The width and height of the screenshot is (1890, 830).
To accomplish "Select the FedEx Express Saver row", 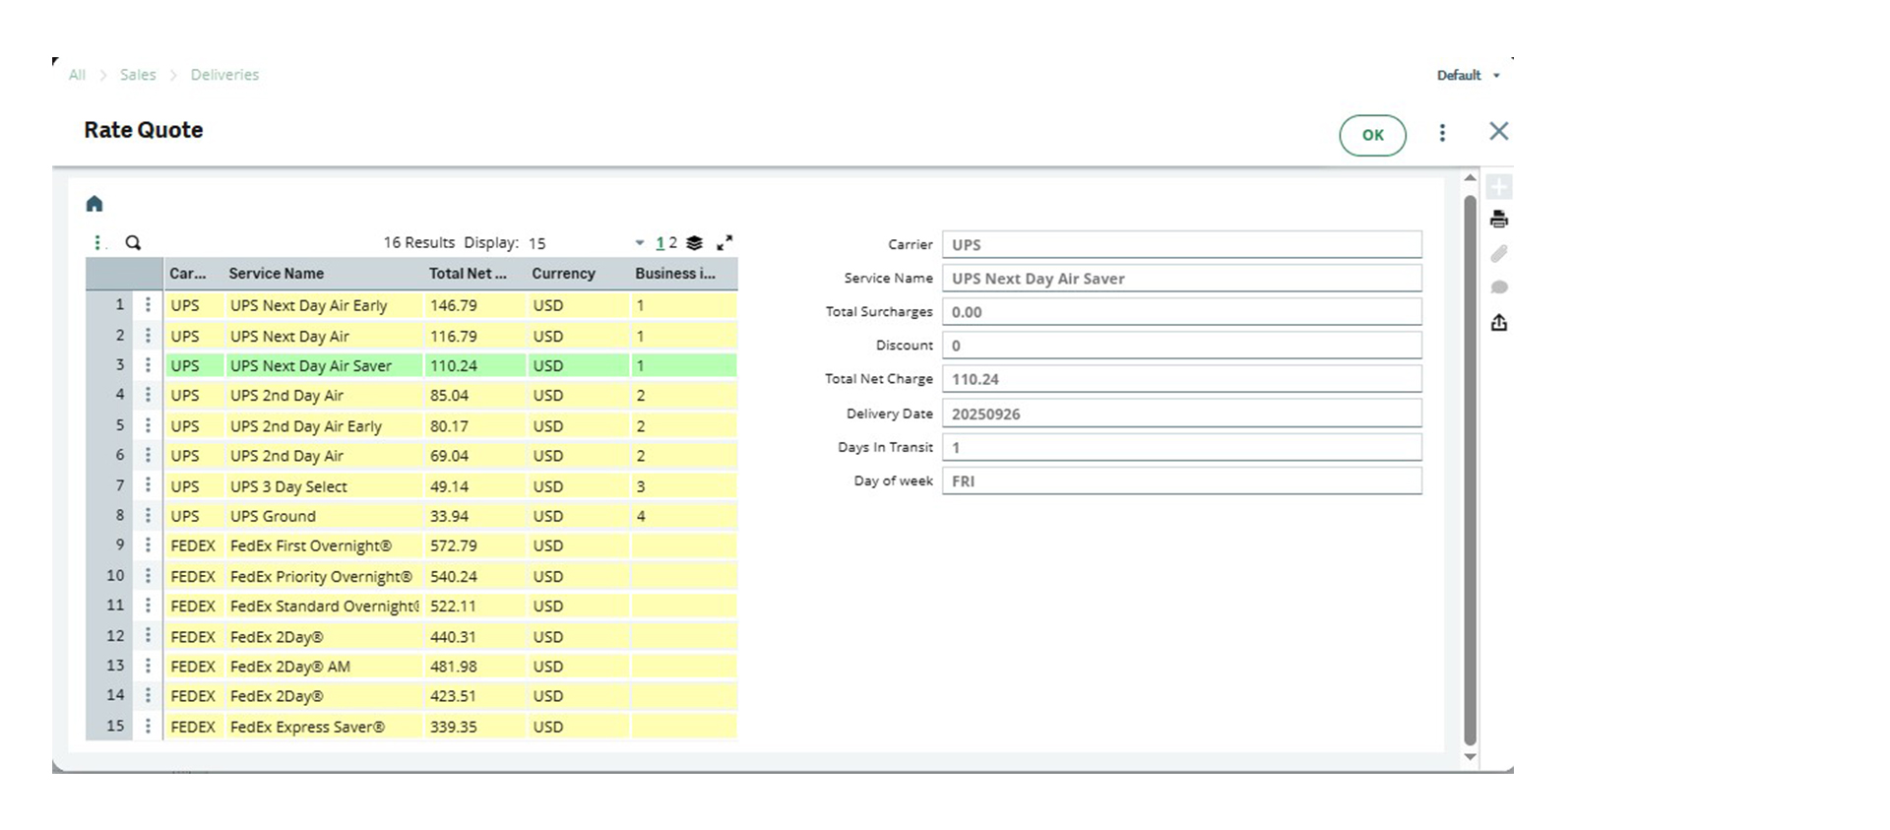I will 307,727.
